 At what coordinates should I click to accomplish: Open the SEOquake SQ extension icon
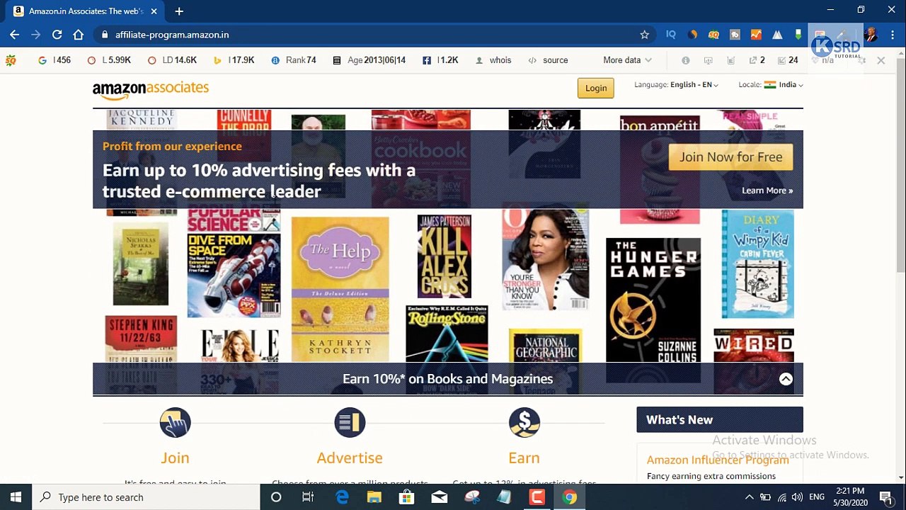(713, 35)
